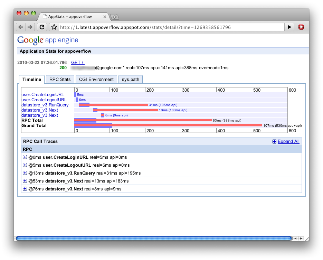Expand the user.CreateLoginURL call trace
The height and width of the screenshot is (260, 323).
[x=25, y=157]
